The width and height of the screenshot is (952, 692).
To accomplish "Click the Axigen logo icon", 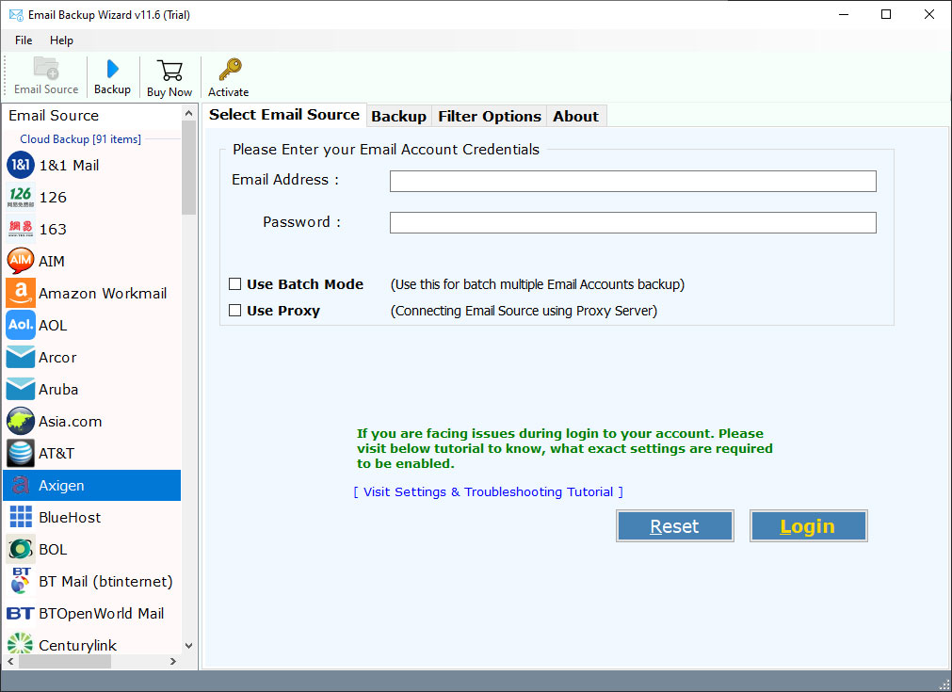I will coord(21,486).
